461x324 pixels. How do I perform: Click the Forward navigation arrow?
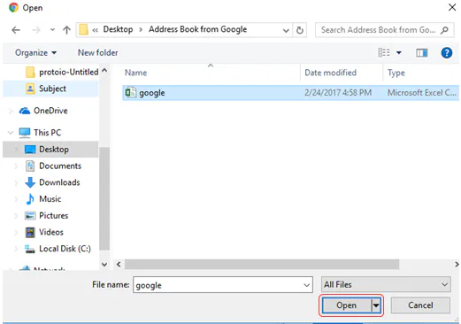(x=36, y=30)
